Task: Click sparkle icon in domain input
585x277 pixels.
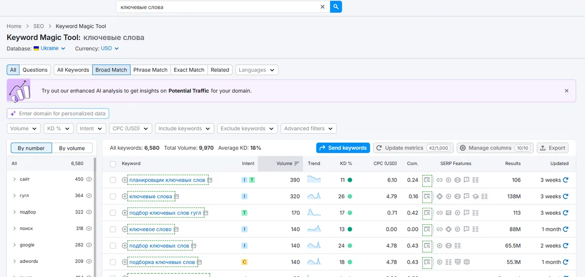Action: pos(13,113)
